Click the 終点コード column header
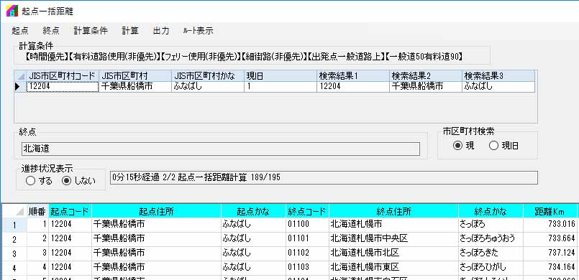The width and height of the screenshot is (579, 280). click(307, 212)
